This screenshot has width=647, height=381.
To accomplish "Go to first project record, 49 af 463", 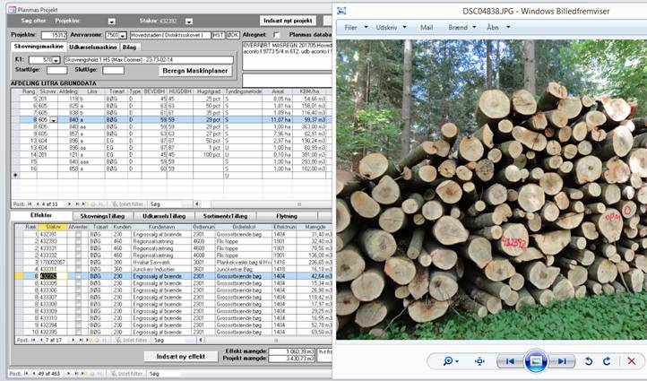I will (26, 374).
